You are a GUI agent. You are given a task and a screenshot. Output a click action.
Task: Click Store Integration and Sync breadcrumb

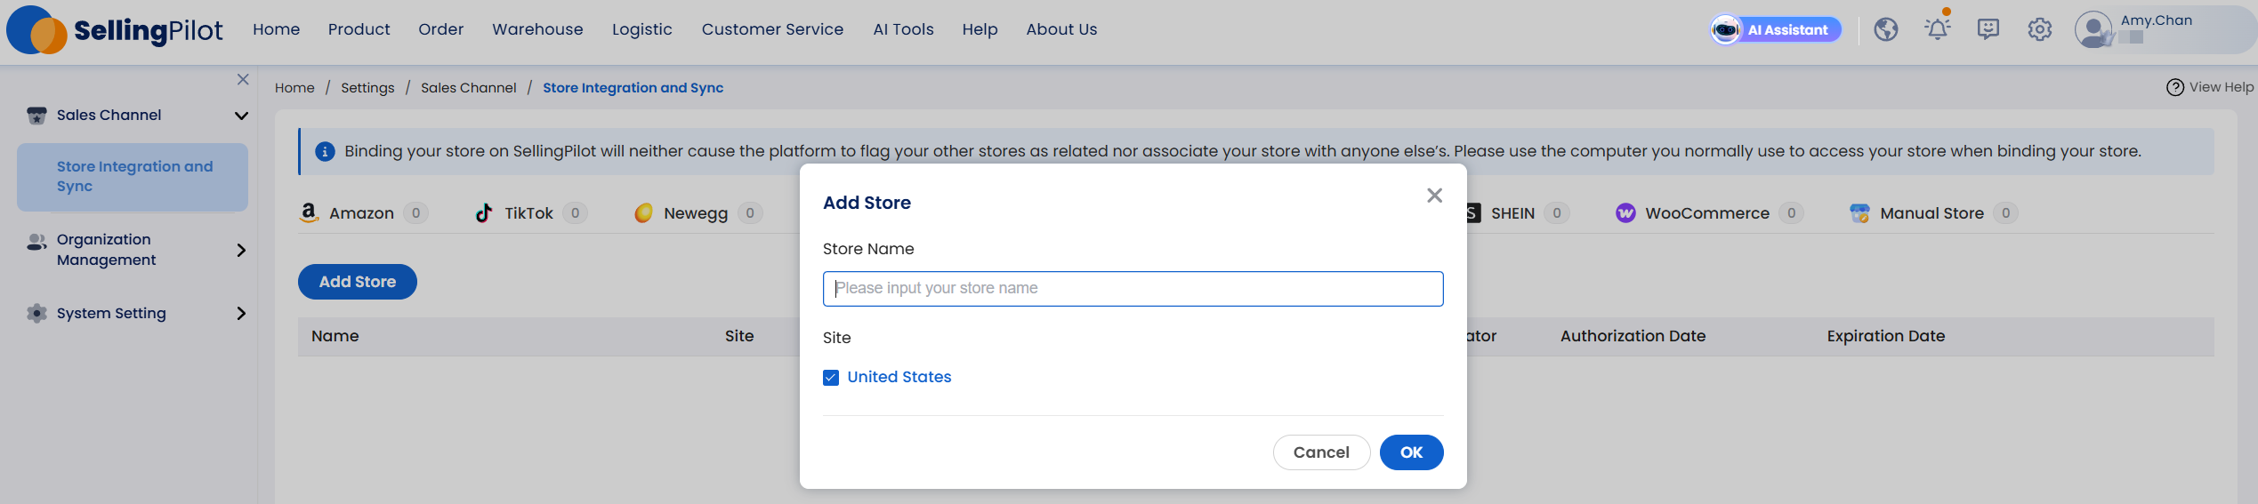(x=633, y=88)
